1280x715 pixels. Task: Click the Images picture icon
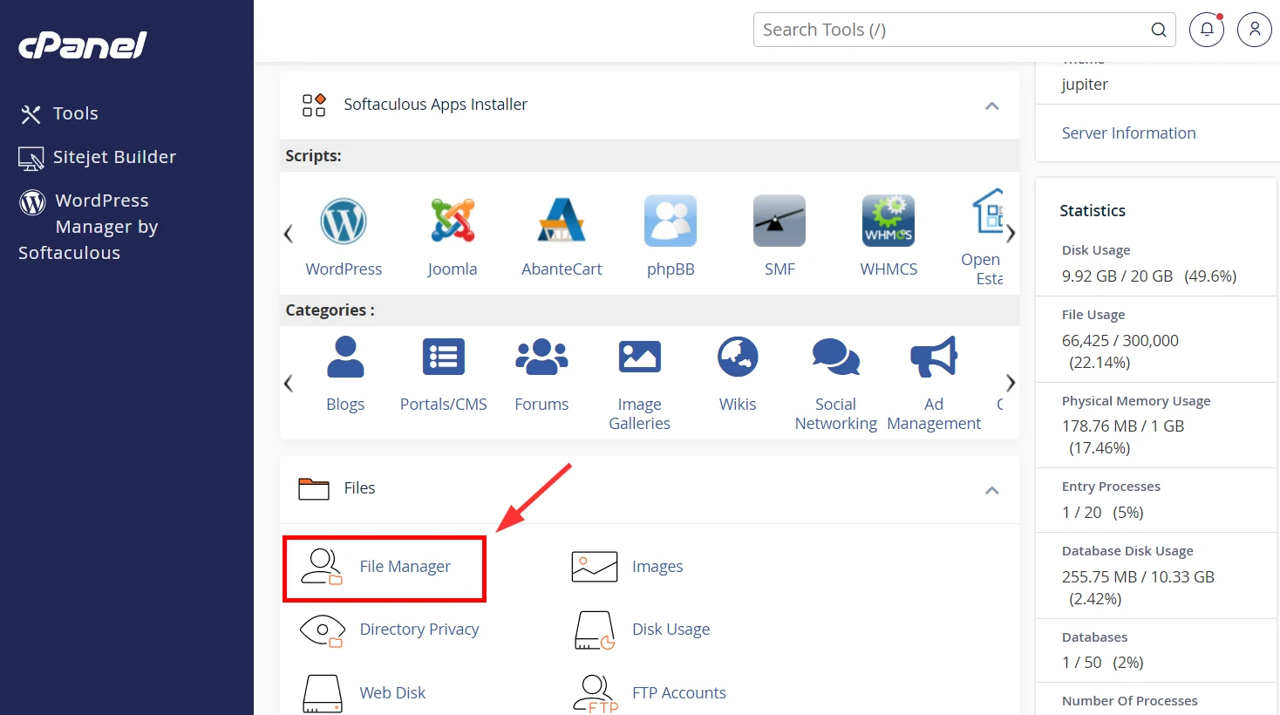595,567
